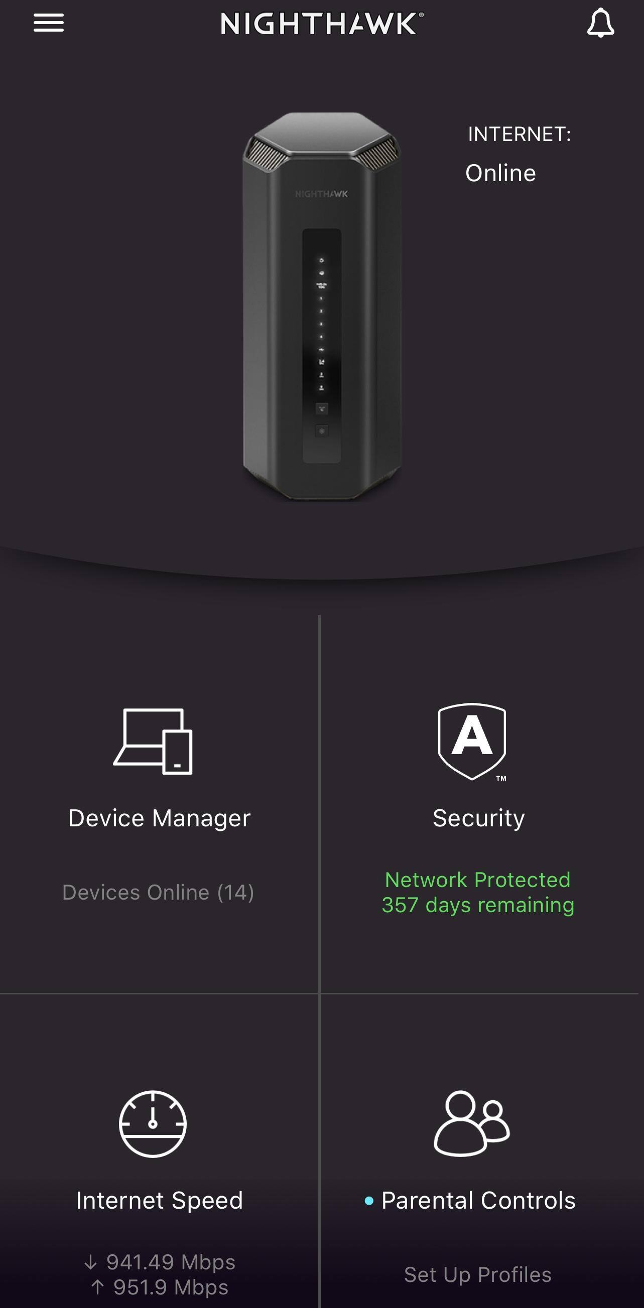
Task: Tap the 941.49 Mbps download reading
Action: [x=171, y=1262]
